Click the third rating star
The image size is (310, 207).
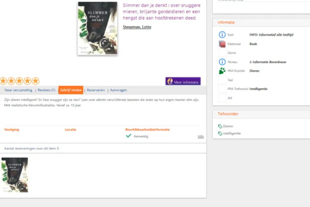pos(19,81)
